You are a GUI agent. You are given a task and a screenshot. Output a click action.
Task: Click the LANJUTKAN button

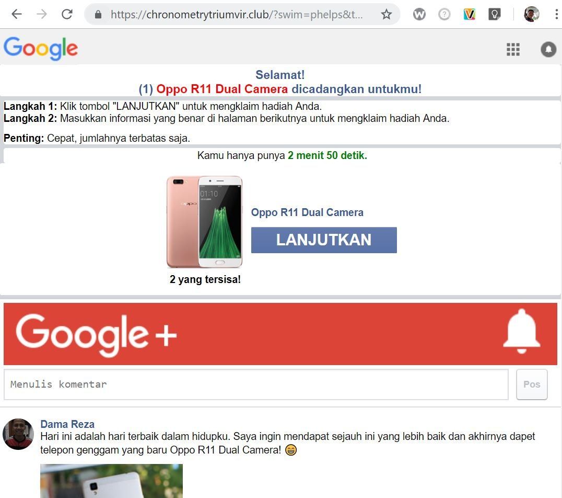324,240
